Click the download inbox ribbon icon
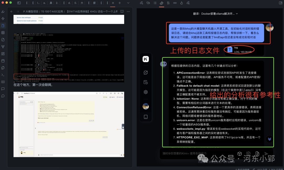The image size is (284, 170). pos(3,82)
